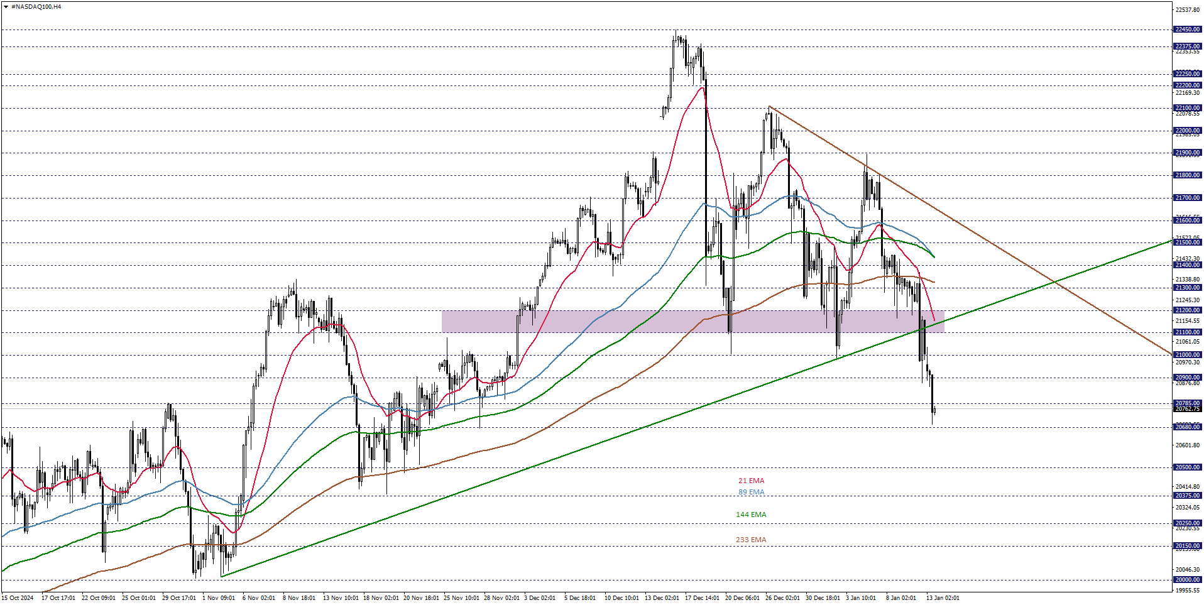Click the 21800.00 price level label
The width and height of the screenshot is (1204, 605).
[1187, 175]
